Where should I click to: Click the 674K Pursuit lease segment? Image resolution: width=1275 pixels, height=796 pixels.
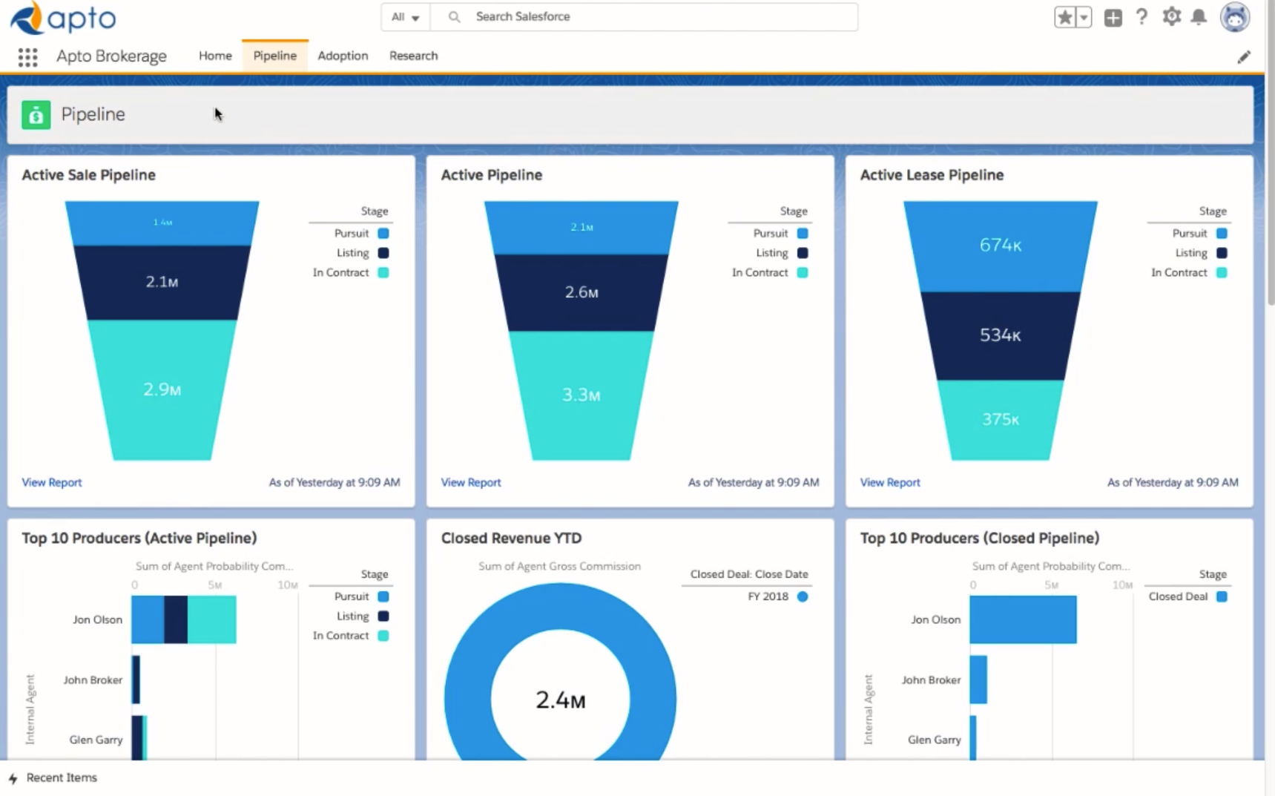[x=1000, y=246]
